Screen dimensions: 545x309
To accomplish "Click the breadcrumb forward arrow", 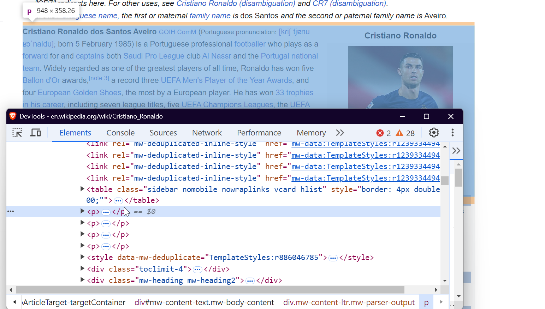I will [441, 302].
